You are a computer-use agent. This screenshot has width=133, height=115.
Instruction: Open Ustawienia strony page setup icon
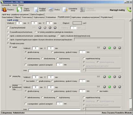click(65, 10)
